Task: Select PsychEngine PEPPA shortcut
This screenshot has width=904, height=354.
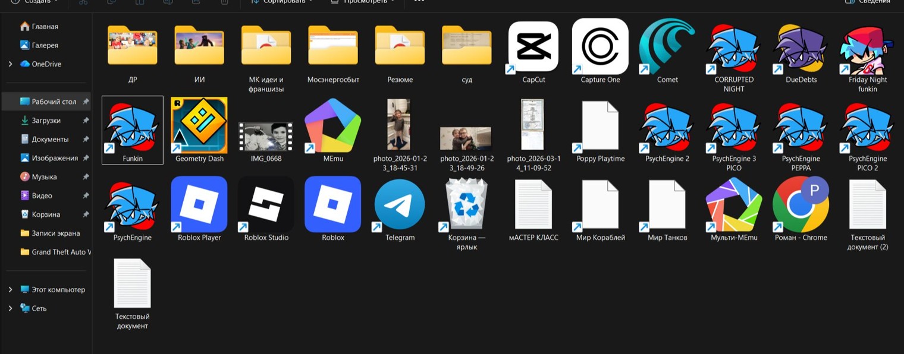Action: tap(801, 136)
